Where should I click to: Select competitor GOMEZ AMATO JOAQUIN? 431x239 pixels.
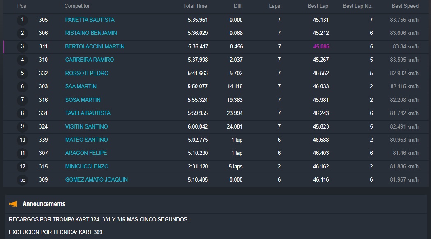(96, 179)
